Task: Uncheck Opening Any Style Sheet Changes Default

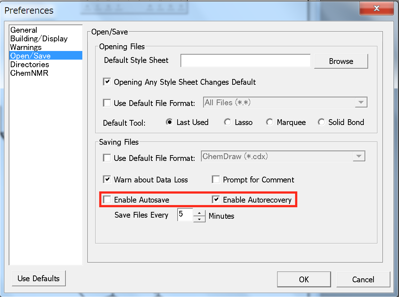Action: [x=107, y=82]
